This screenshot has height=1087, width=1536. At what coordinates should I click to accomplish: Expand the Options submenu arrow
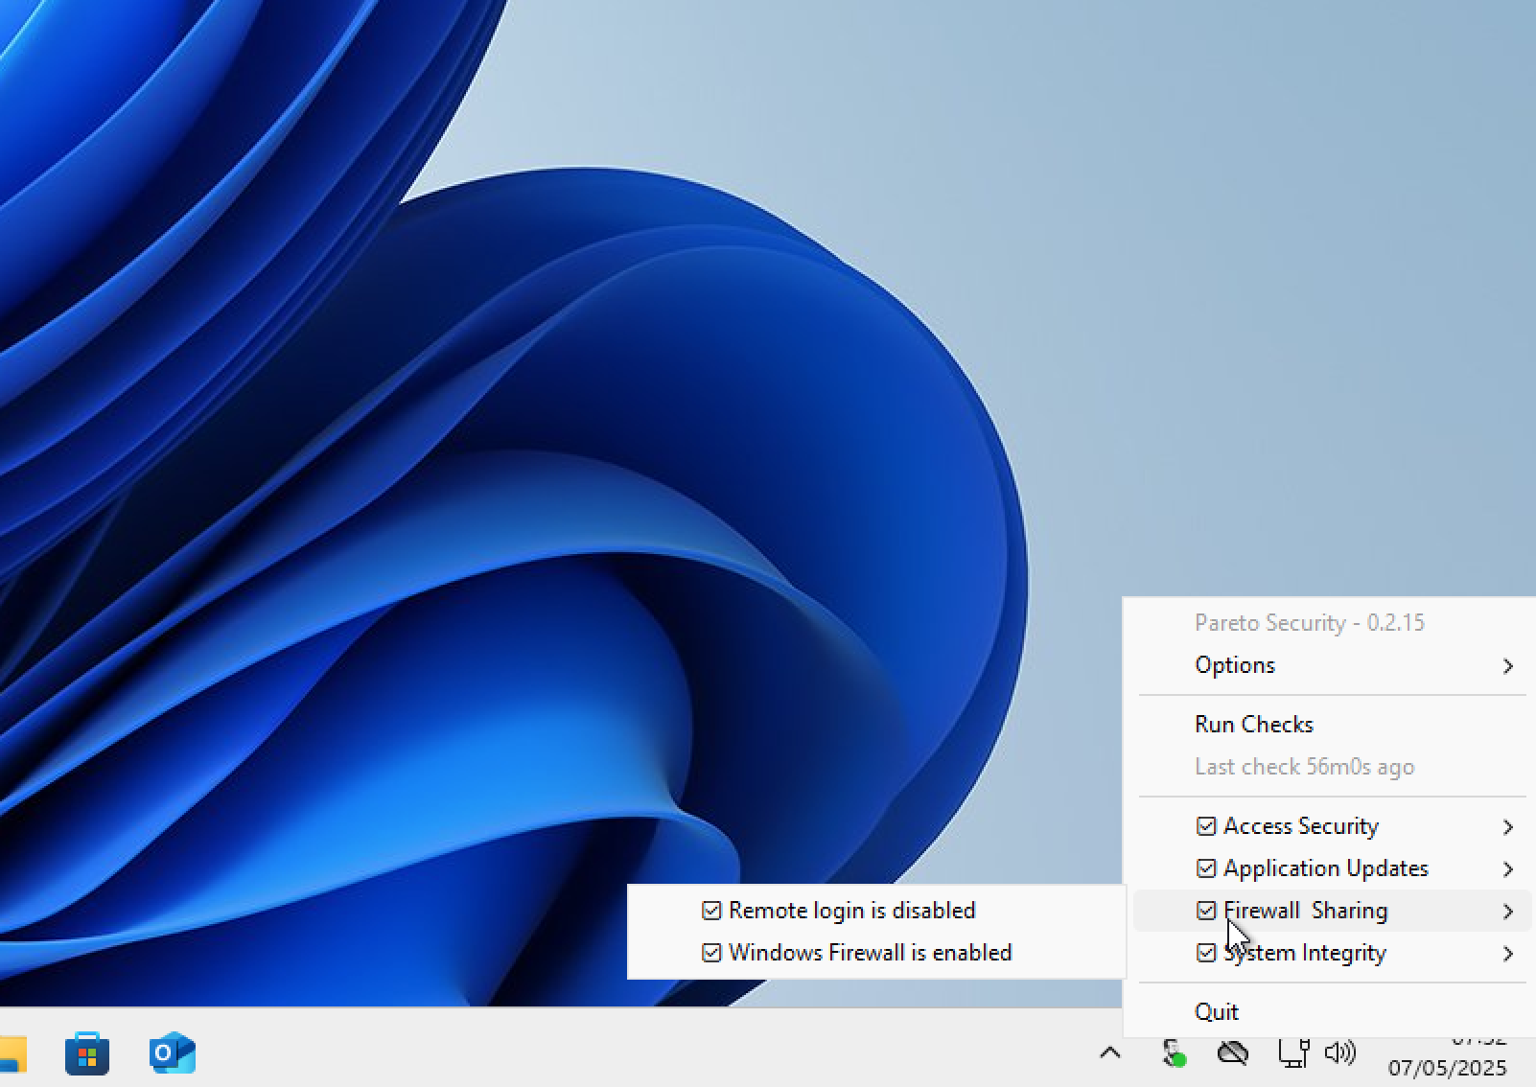click(1508, 666)
